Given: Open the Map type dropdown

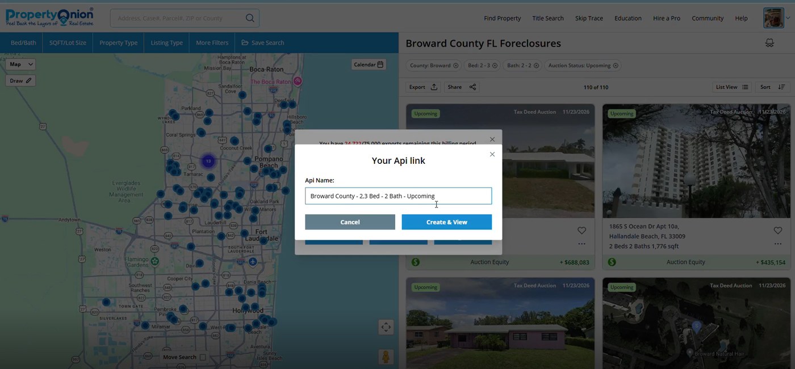Looking at the screenshot, I should pos(21,64).
